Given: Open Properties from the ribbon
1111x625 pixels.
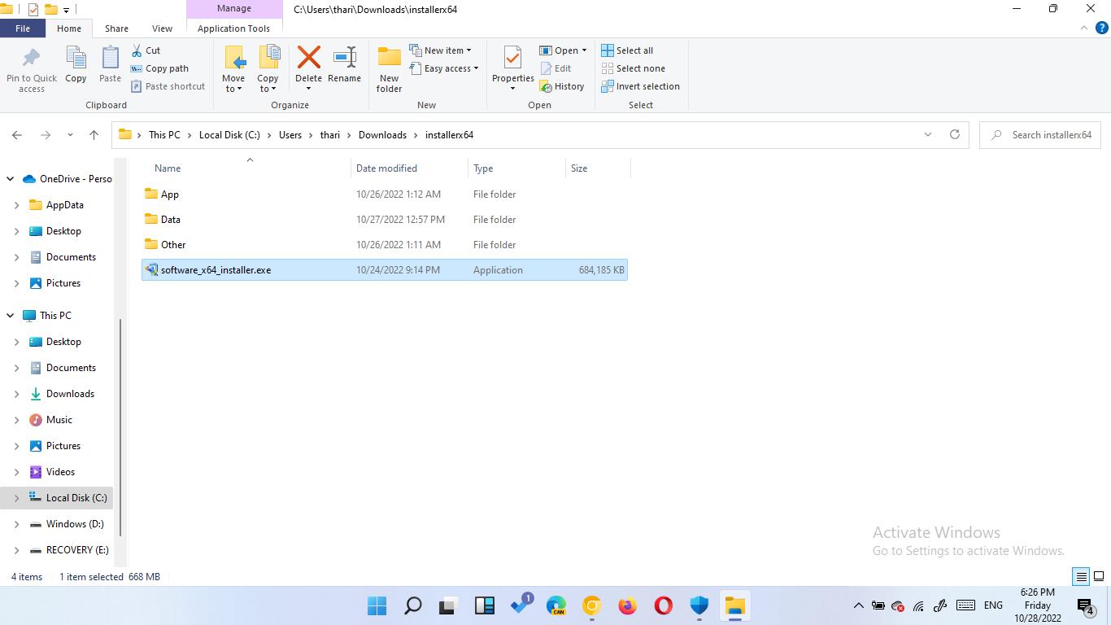Looking at the screenshot, I should 512,59.
